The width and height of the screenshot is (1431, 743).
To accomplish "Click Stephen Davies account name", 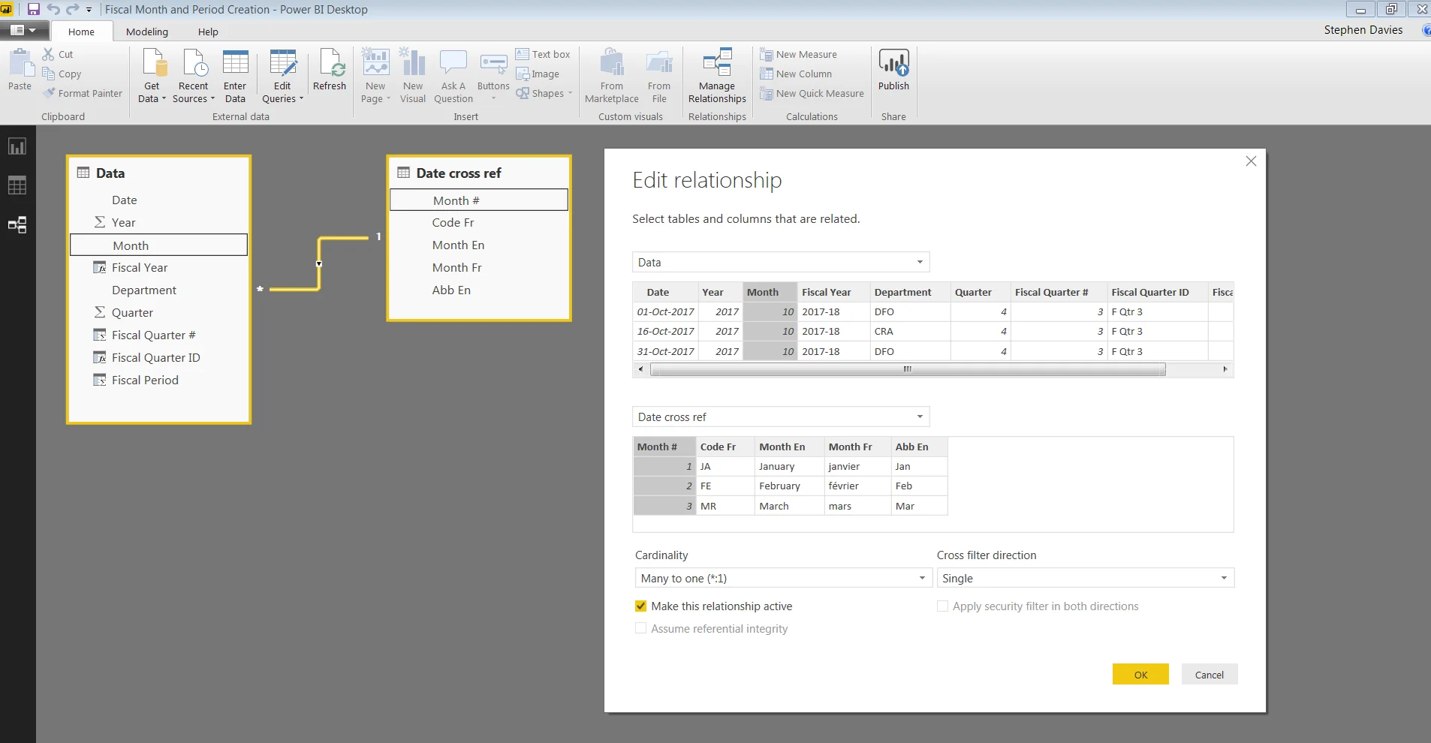I will pyautogui.click(x=1363, y=30).
